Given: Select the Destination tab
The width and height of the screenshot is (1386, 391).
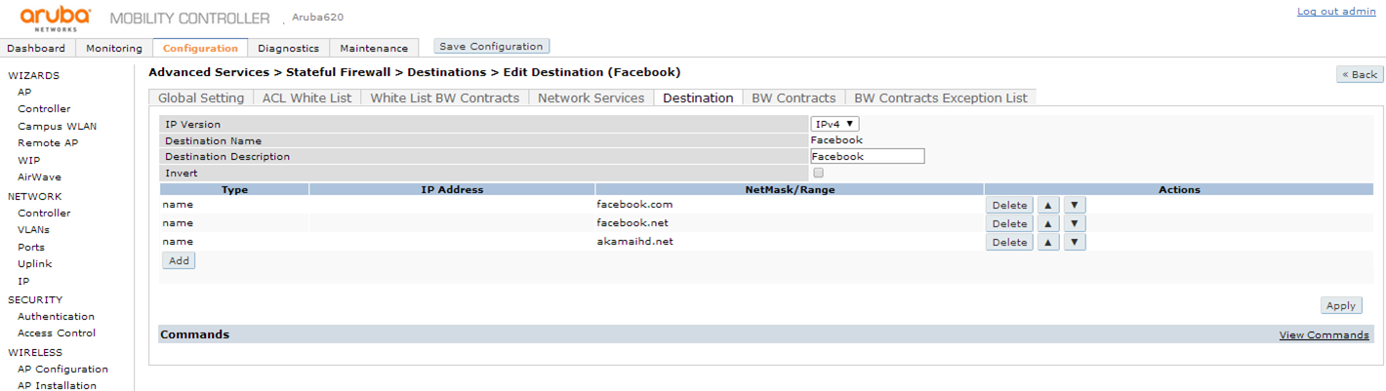Looking at the screenshot, I should pos(698,98).
